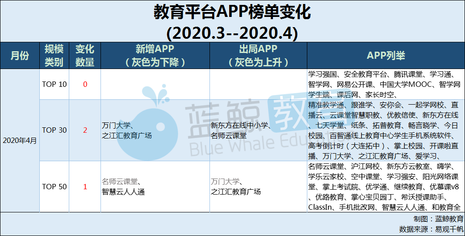
Task: Click 高考倒计时（大连拓中）in app list
Action: point(348,146)
